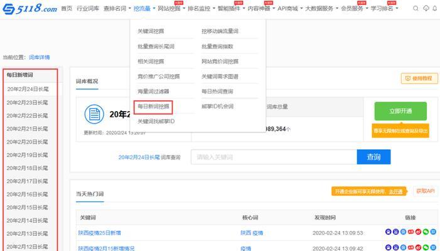Screen dimensions: 440x251
Task: Select 20年2月21日长尾 in sidebar
Action: [x=27, y=129]
